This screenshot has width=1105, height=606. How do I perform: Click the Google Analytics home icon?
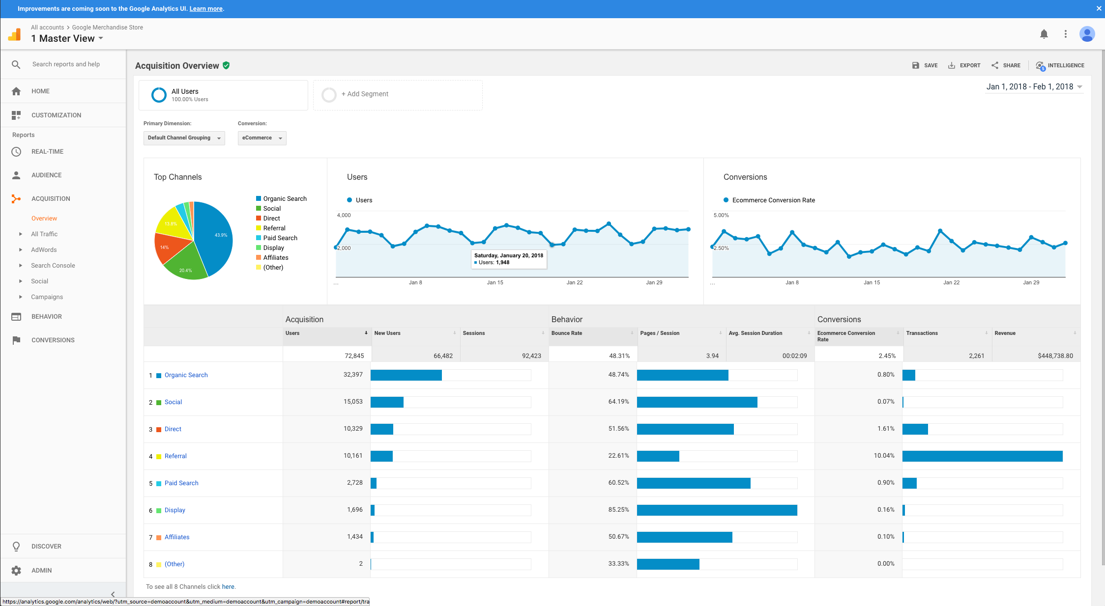(x=16, y=91)
